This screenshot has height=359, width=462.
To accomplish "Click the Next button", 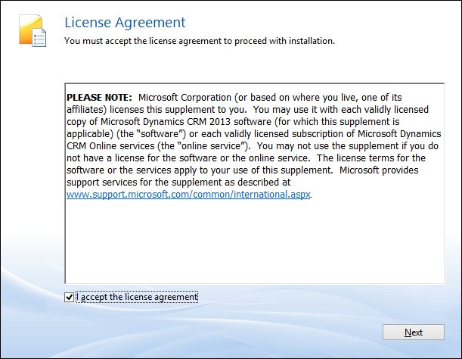I will coord(414,332).
